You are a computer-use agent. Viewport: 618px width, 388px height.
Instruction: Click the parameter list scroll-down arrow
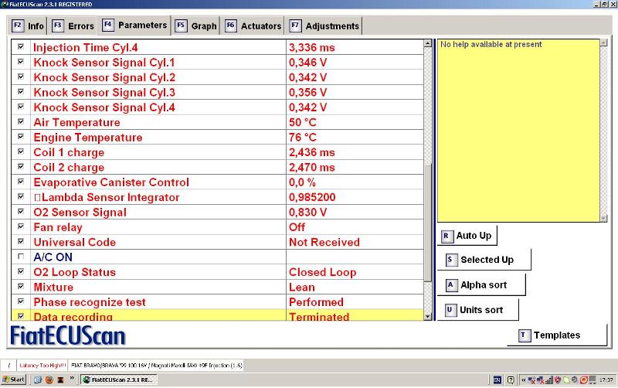[x=428, y=317]
